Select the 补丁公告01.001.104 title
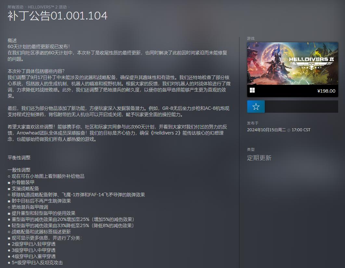345x268 pixels. 57,16
